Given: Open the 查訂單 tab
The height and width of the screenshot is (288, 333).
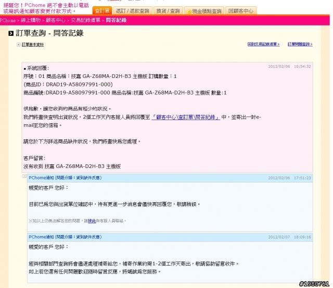Looking at the screenshot, I should pyautogui.click(x=102, y=10).
